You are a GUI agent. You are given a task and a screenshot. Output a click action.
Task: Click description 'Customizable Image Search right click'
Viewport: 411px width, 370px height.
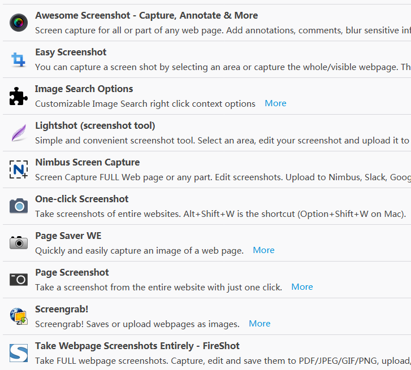[x=145, y=104]
